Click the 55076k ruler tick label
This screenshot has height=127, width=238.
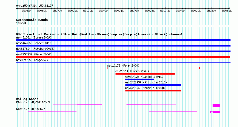(150, 11)
